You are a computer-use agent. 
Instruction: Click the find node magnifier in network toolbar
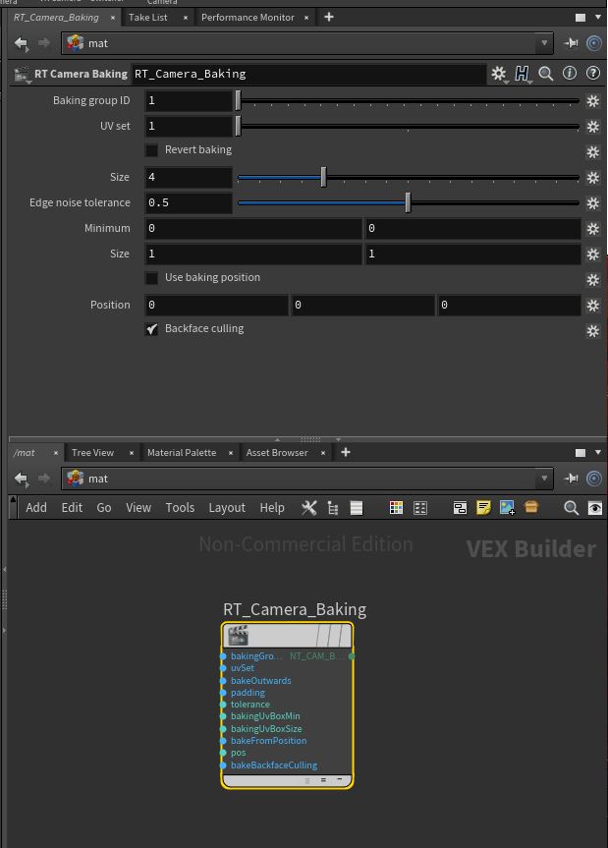tap(572, 507)
